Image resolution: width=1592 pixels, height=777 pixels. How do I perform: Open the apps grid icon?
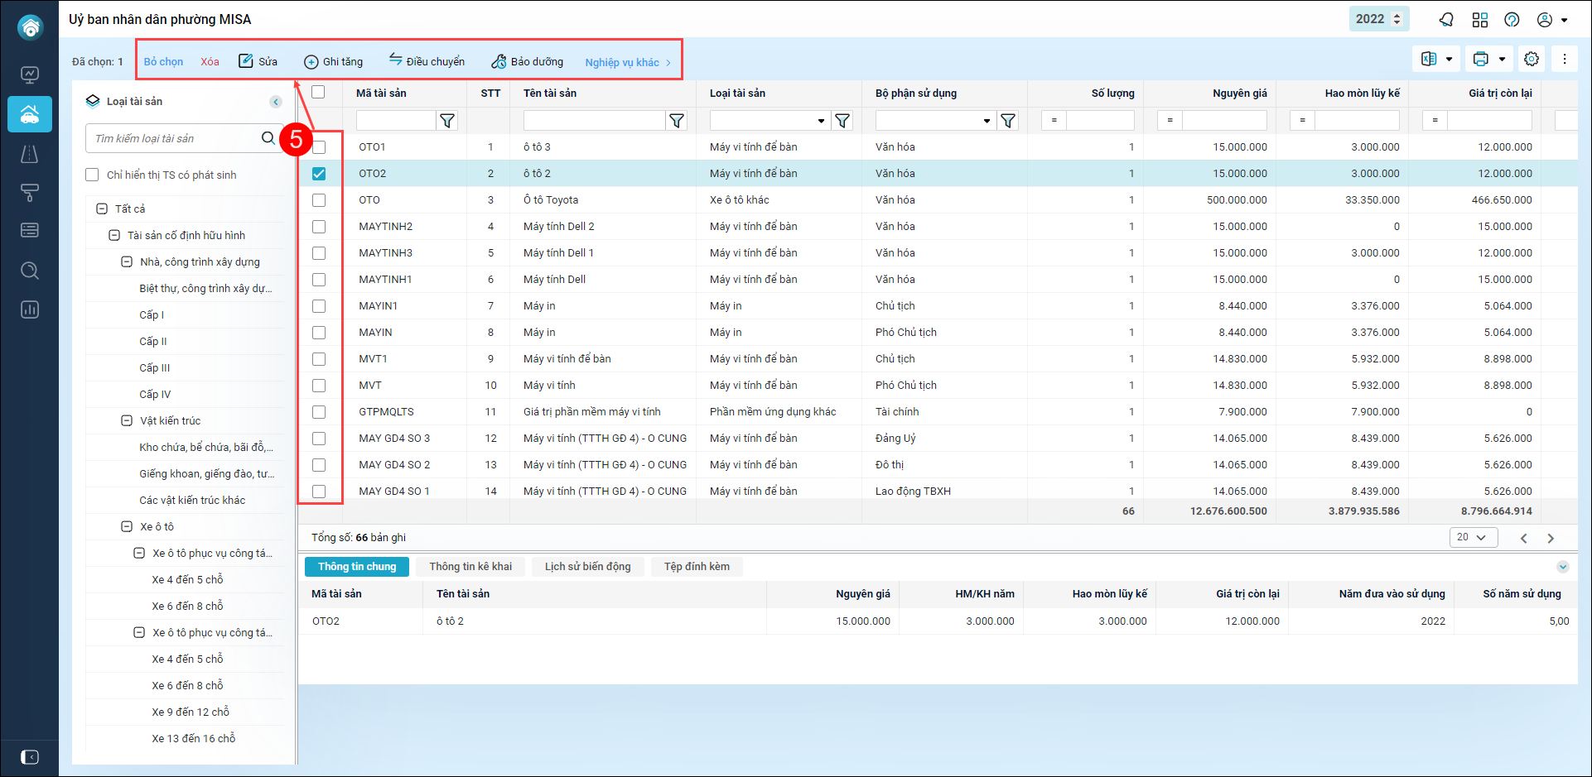coord(1480,20)
